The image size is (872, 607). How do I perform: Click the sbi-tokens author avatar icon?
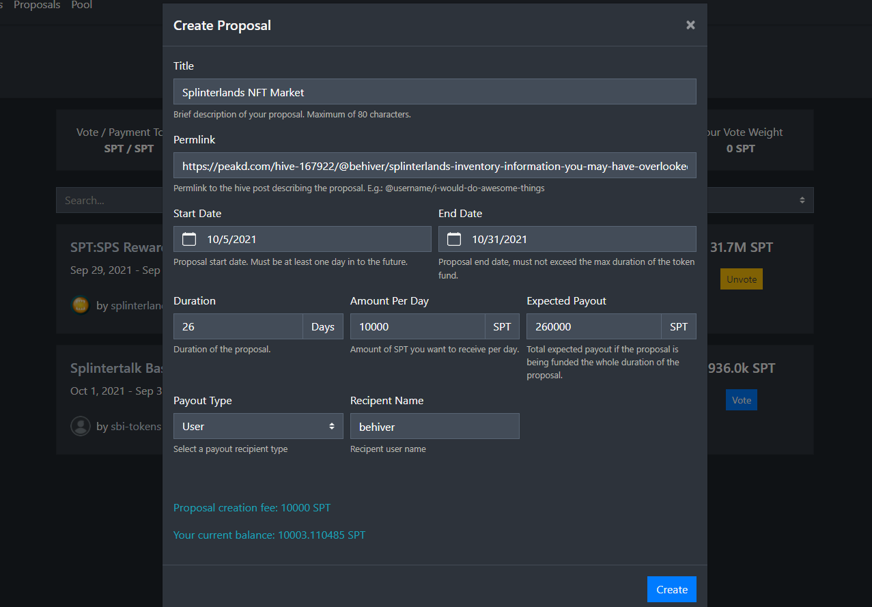tap(81, 426)
